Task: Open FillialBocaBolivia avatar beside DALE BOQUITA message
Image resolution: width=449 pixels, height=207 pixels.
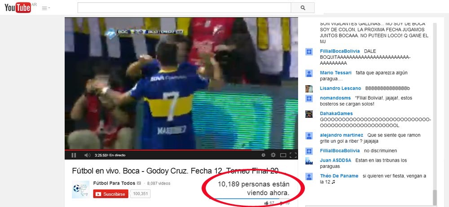Action: pyautogui.click(x=309, y=52)
